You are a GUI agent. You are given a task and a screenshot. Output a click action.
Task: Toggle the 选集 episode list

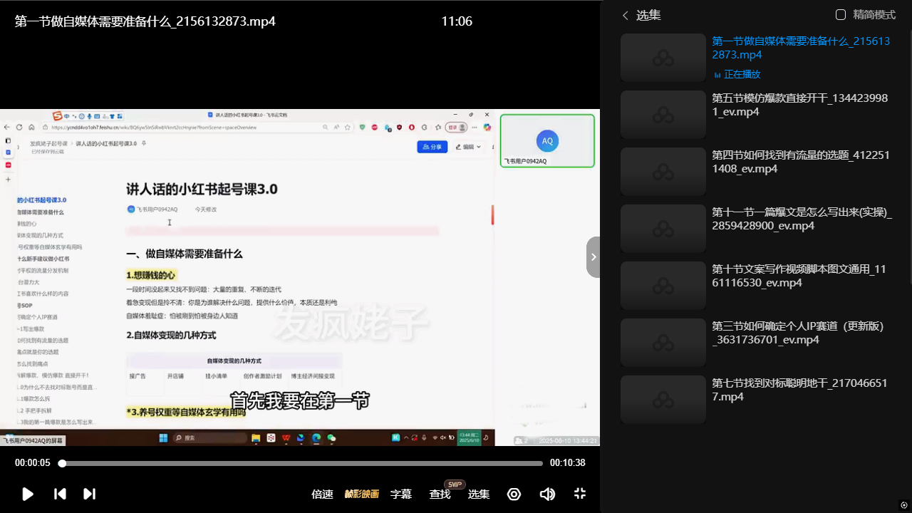[479, 494]
